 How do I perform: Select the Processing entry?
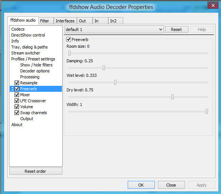point(30,77)
